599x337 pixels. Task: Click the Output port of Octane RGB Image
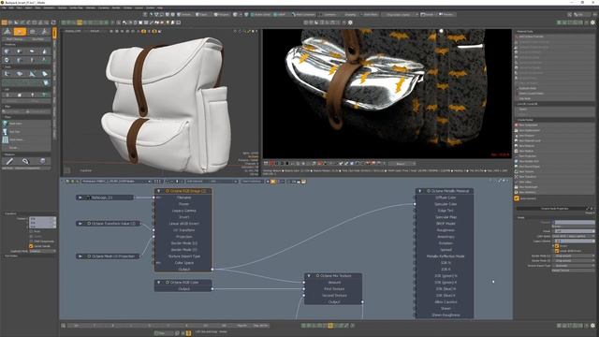212,270
